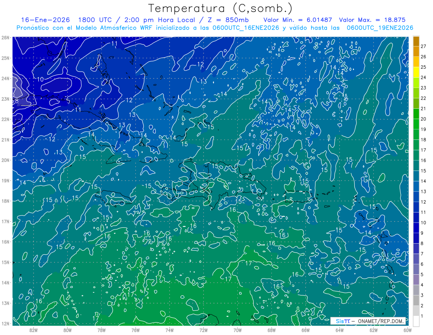This screenshot has height=335, width=433.
Task: Click the "9" label on the color scale
Action: (x=422, y=233)
